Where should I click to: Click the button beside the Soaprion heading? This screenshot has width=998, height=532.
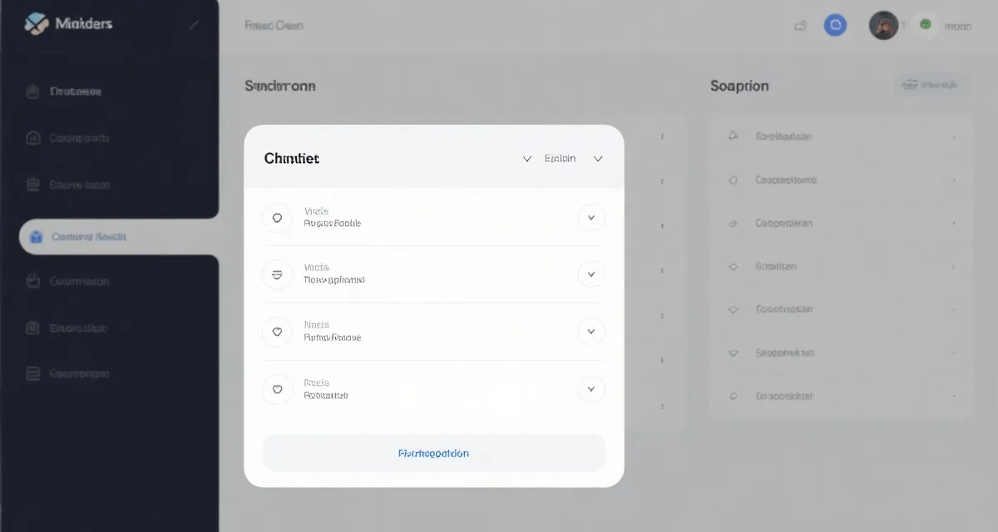click(931, 85)
